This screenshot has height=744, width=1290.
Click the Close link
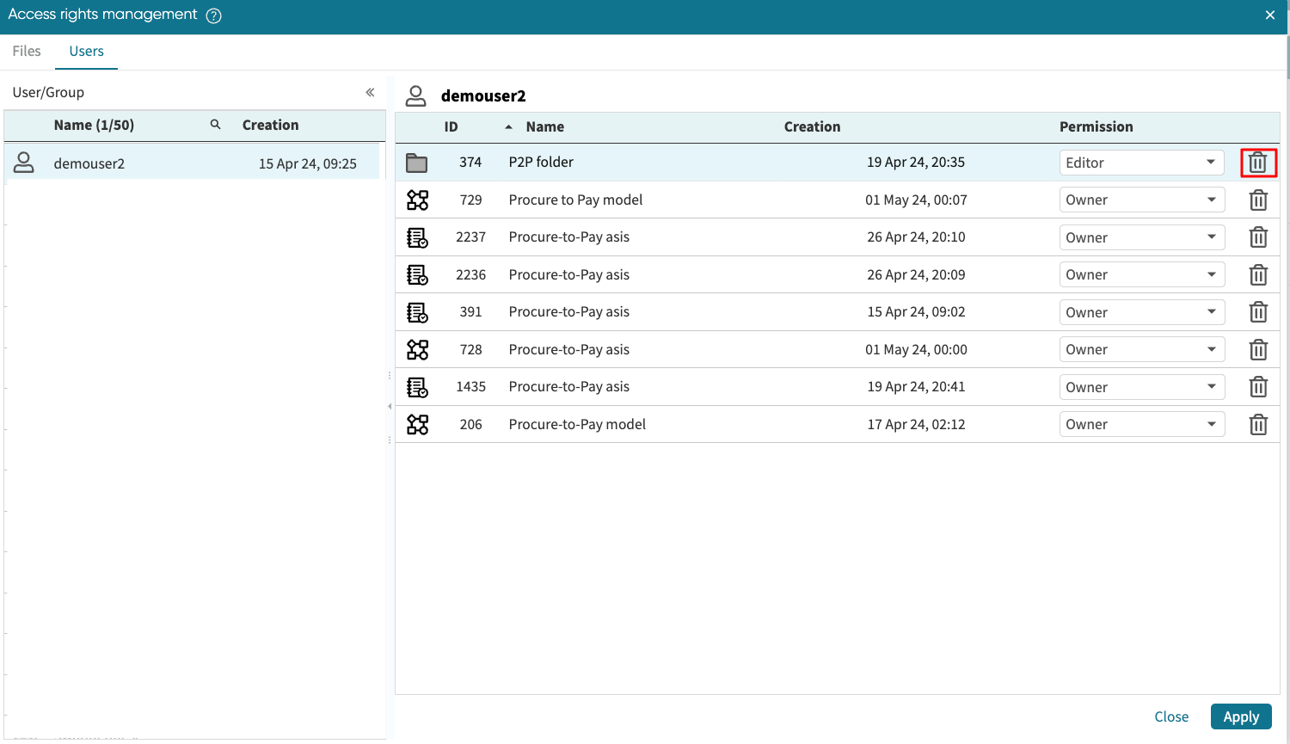click(x=1171, y=716)
